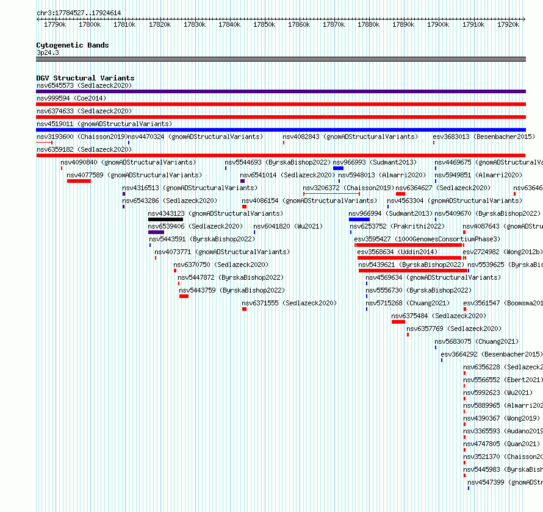The width and height of the screenshot is (543, 512).
Task: Open nsv5992623 (Wu2021) label
Action: 498,393
